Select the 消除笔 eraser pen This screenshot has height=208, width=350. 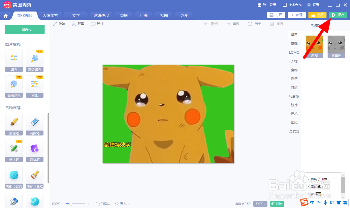click(x=35, y=124)
